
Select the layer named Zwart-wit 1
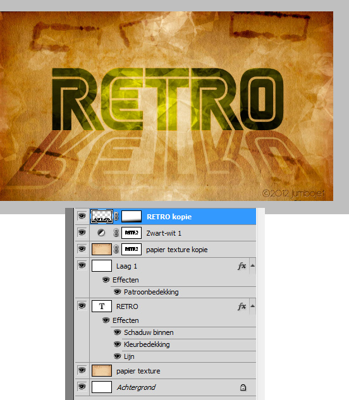tap(164, 233)
